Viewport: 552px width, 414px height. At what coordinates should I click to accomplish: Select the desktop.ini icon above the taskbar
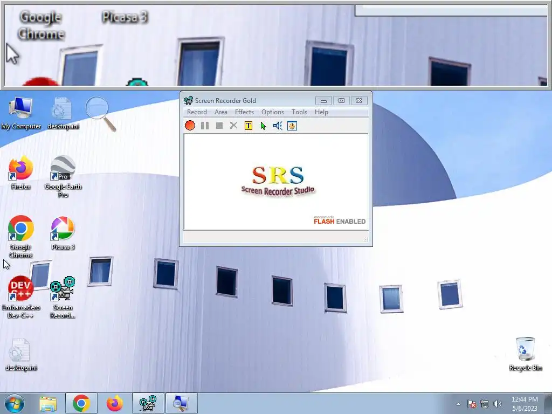[x=21, y=355]
